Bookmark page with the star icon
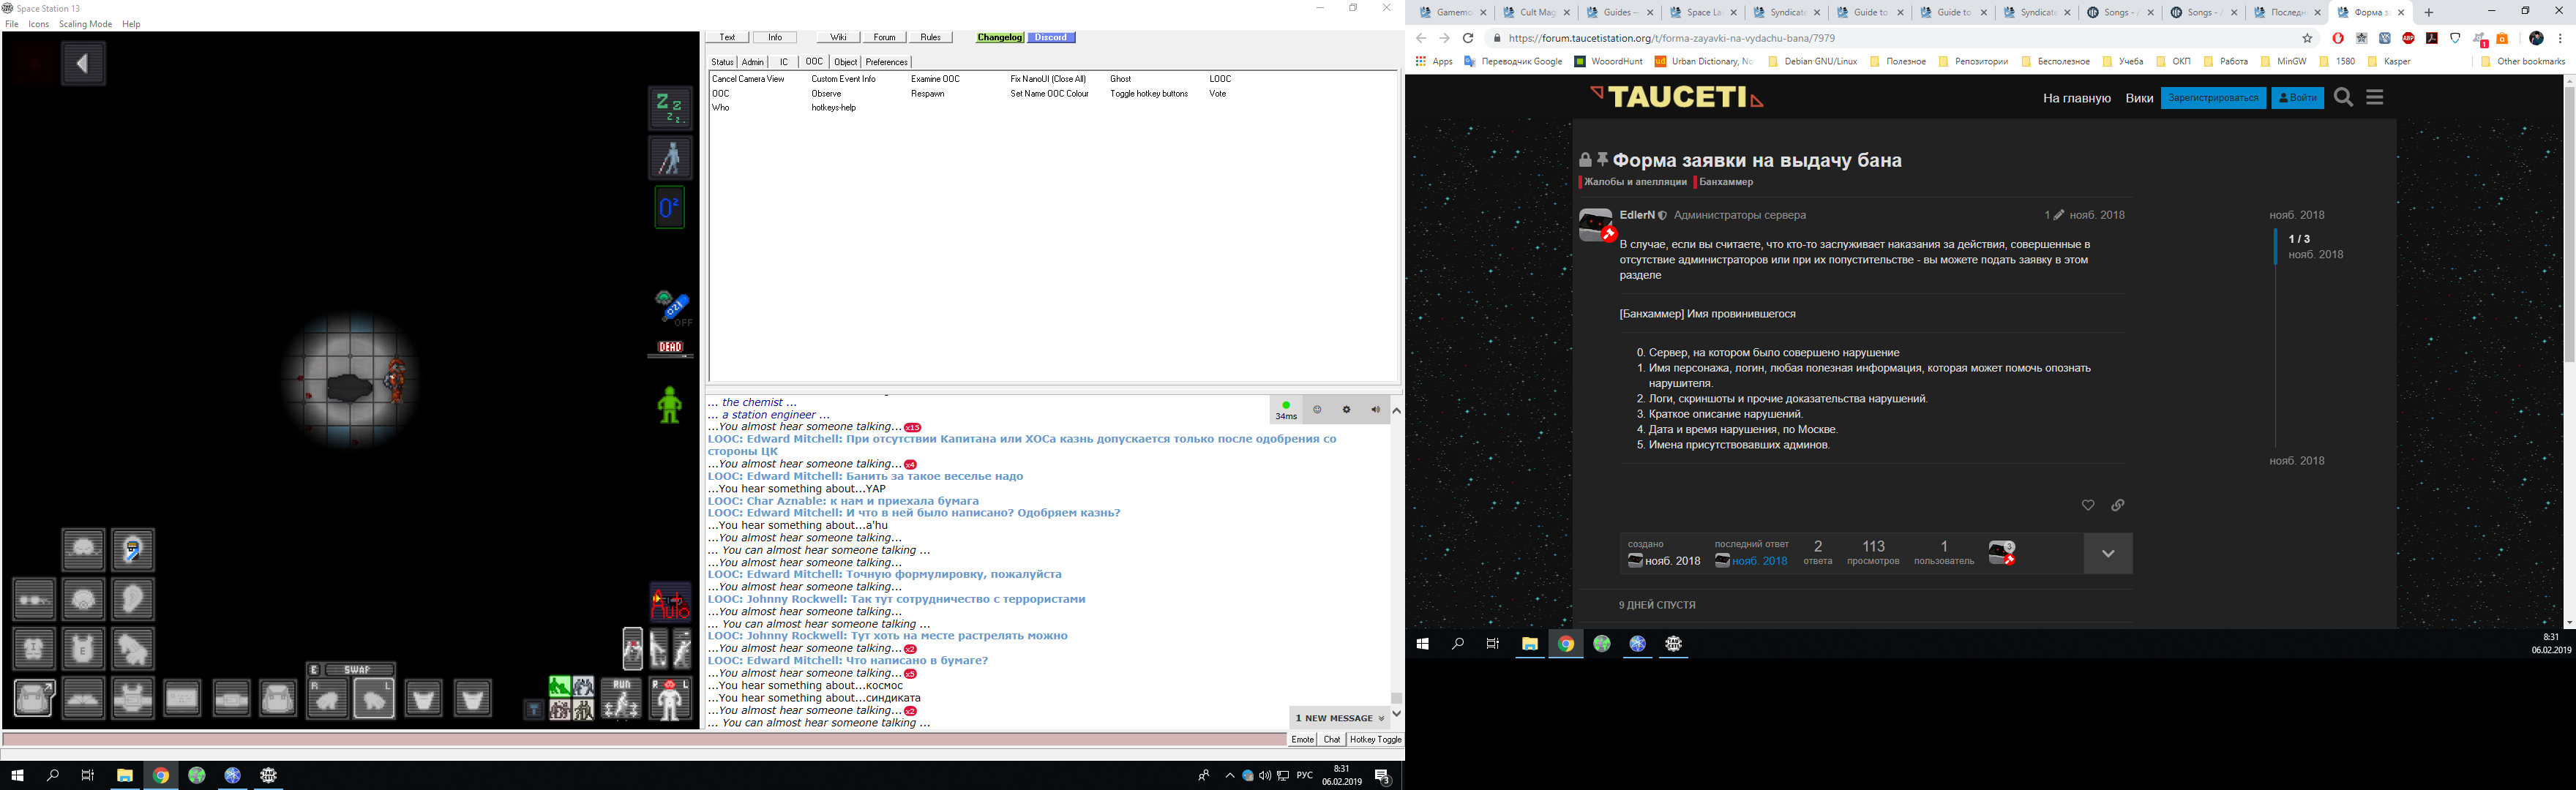 tap(2307, 38)
